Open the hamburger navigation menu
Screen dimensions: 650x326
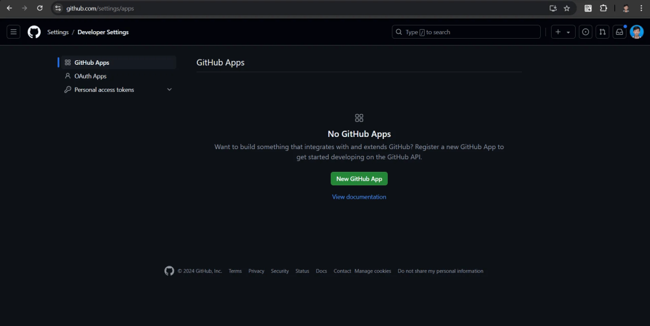coord(14,32)
